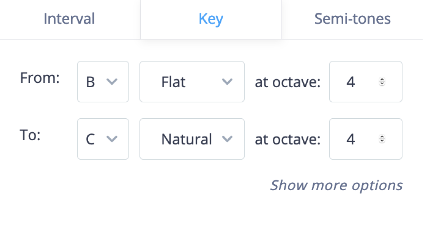Open the To note dropdown showing C
425x238 pixels.
(x=103, y=139)
